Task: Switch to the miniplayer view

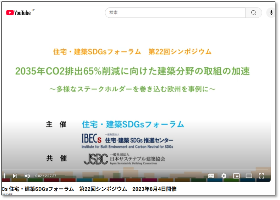Action: click(x=236, y=176)
